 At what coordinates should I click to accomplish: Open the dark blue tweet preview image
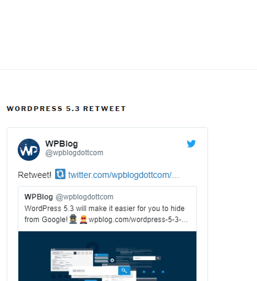coord(107,256)
